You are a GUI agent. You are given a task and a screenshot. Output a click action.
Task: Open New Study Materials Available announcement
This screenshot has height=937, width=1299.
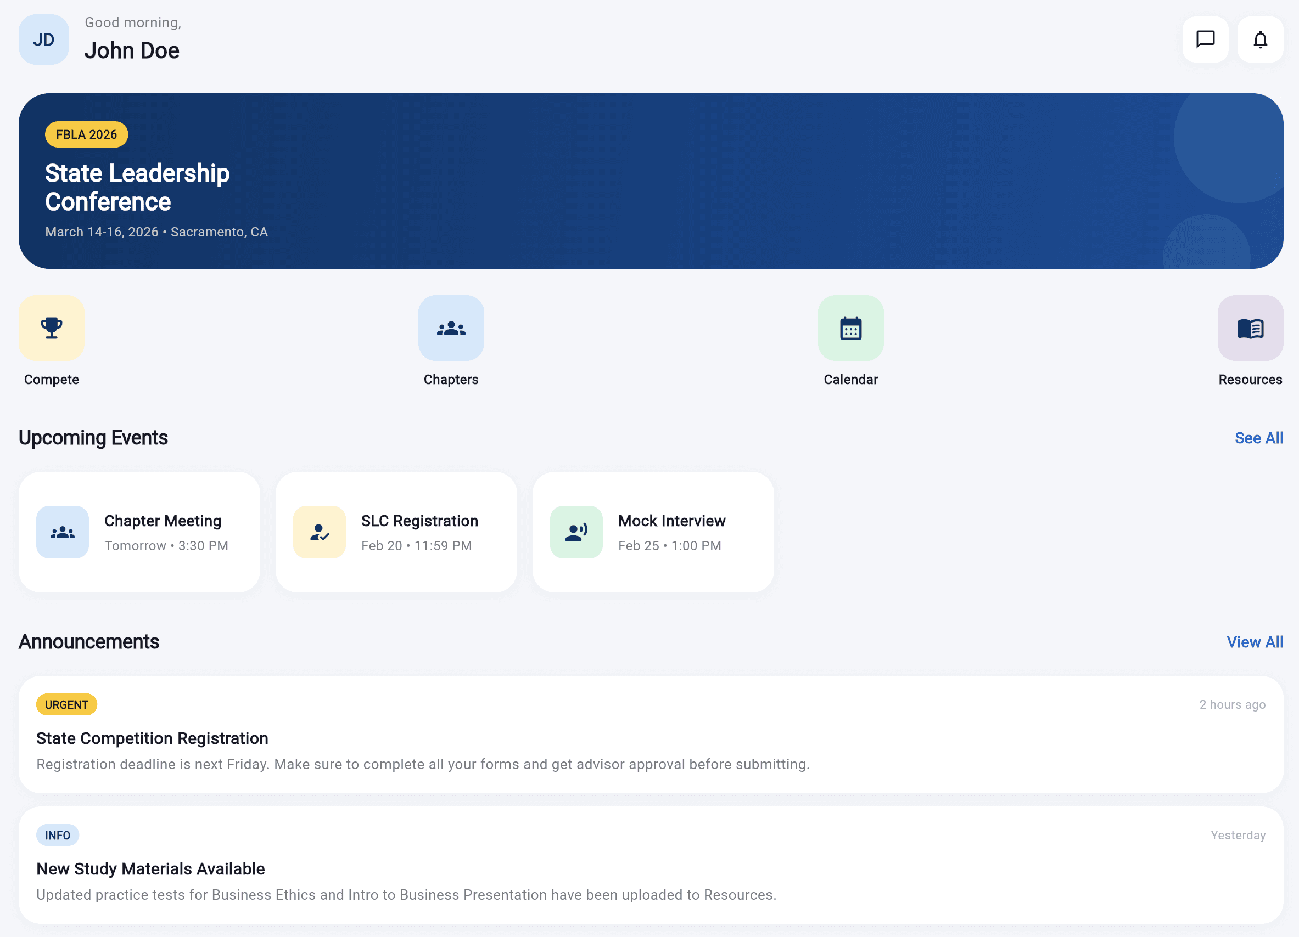point(651,869)
